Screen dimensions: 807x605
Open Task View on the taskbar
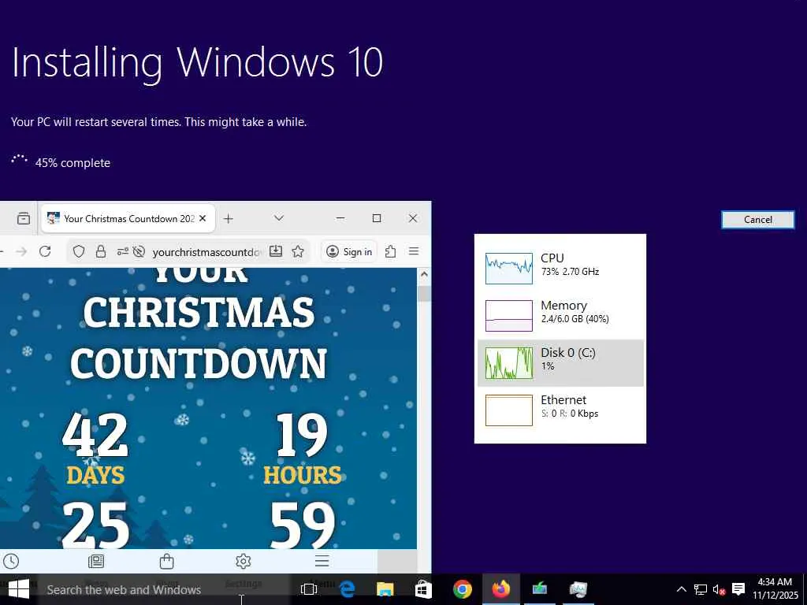pos(309,589)
